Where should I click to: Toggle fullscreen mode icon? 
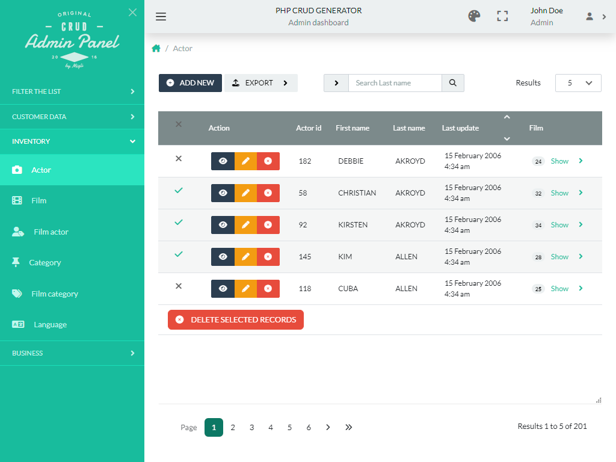point(502,16)
